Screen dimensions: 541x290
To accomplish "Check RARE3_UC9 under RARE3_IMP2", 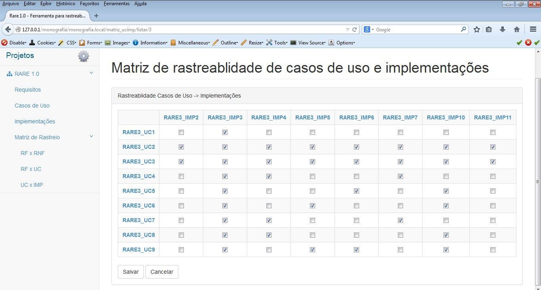I will click(x=181, y=250).
